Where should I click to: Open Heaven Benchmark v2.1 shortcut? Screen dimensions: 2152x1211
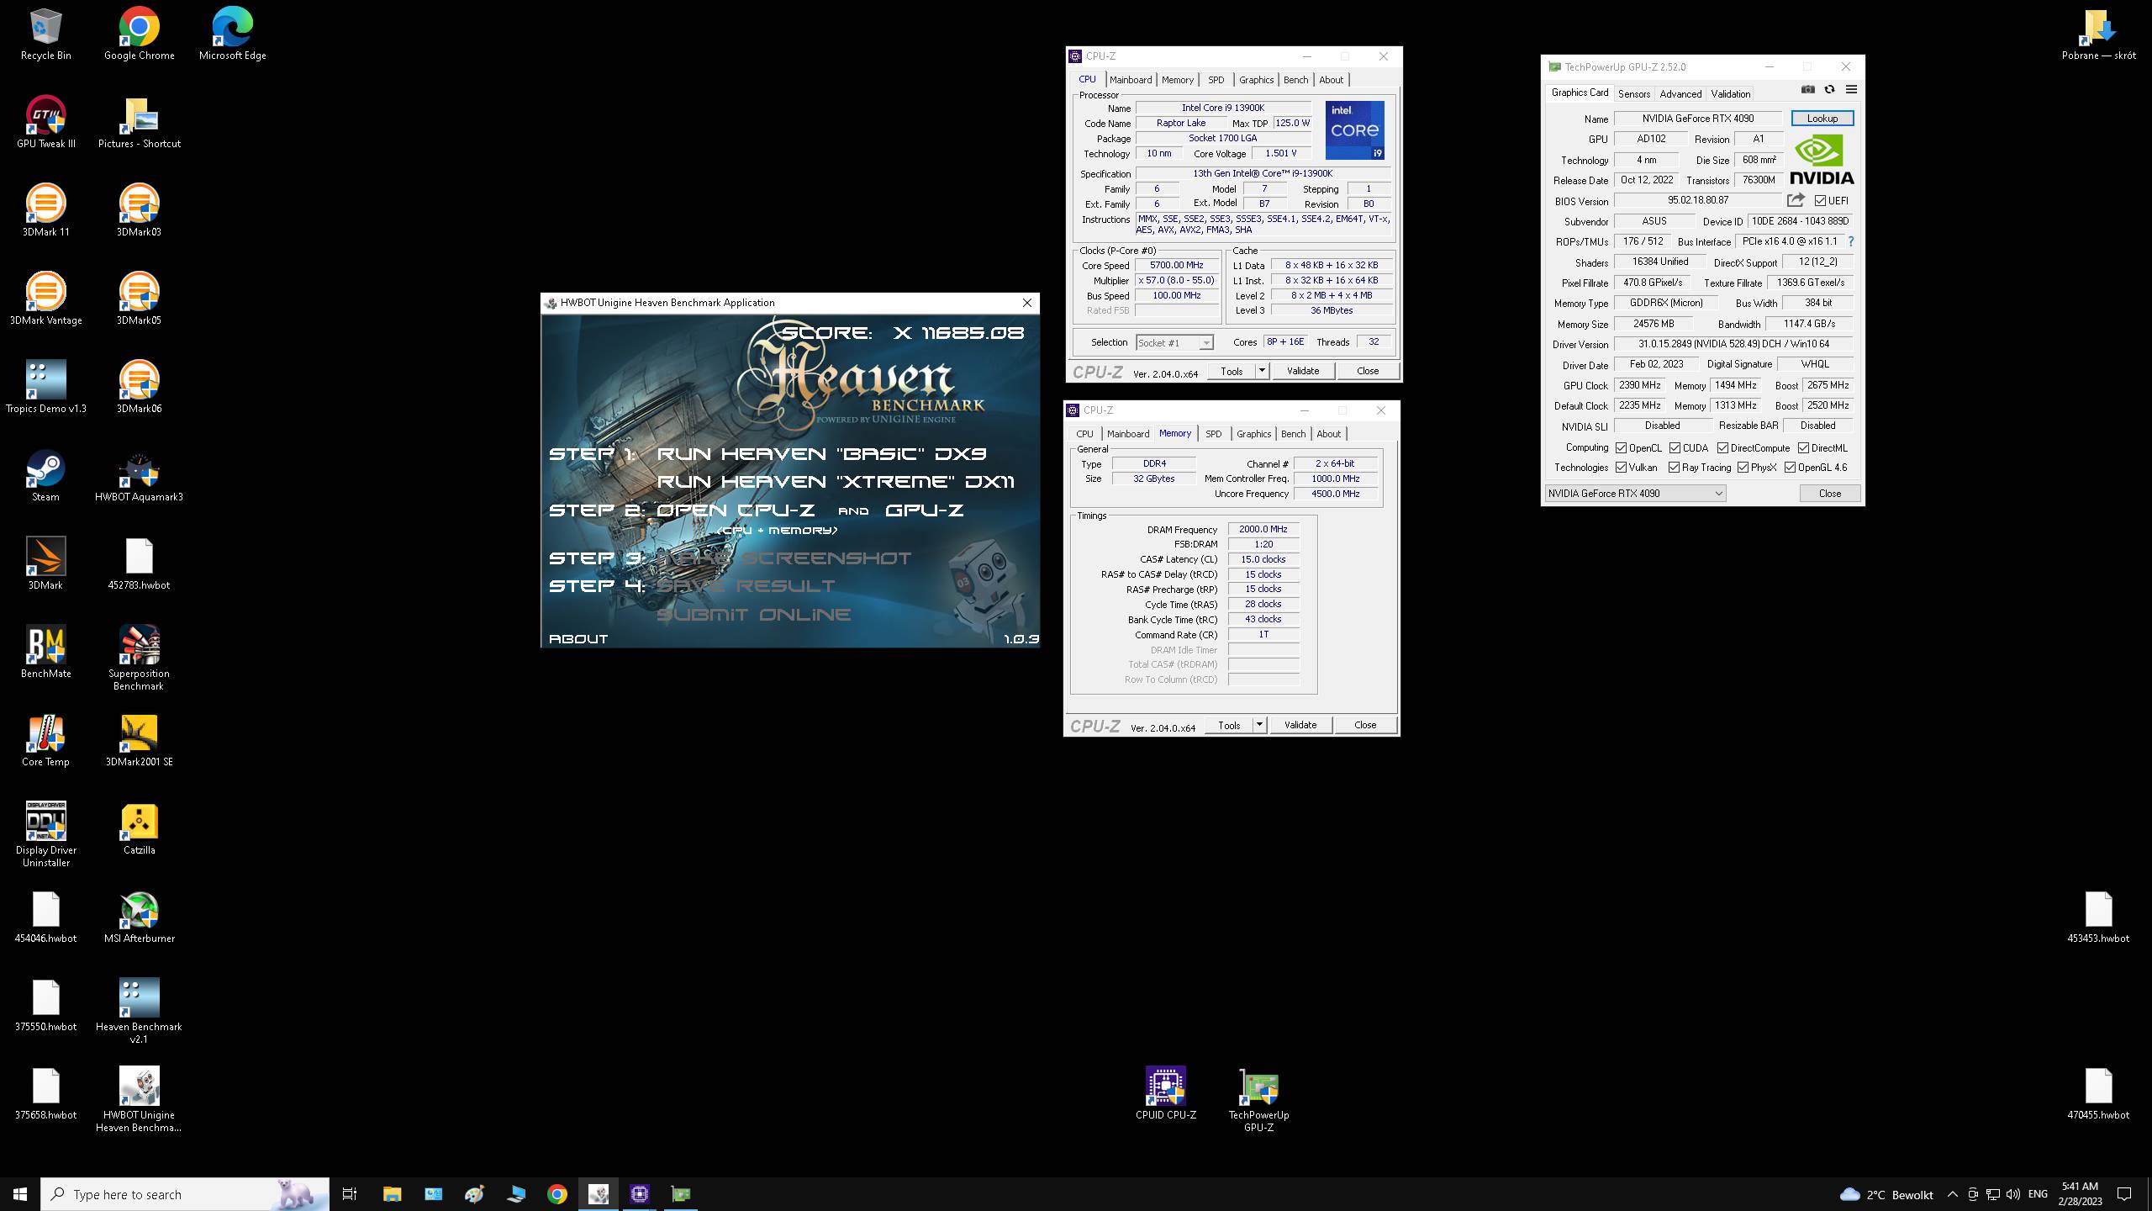coord(139,1011)
